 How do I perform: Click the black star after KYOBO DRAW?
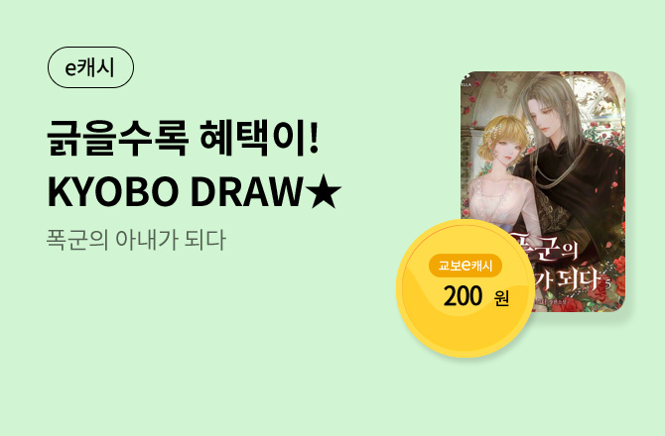(324, 192)
